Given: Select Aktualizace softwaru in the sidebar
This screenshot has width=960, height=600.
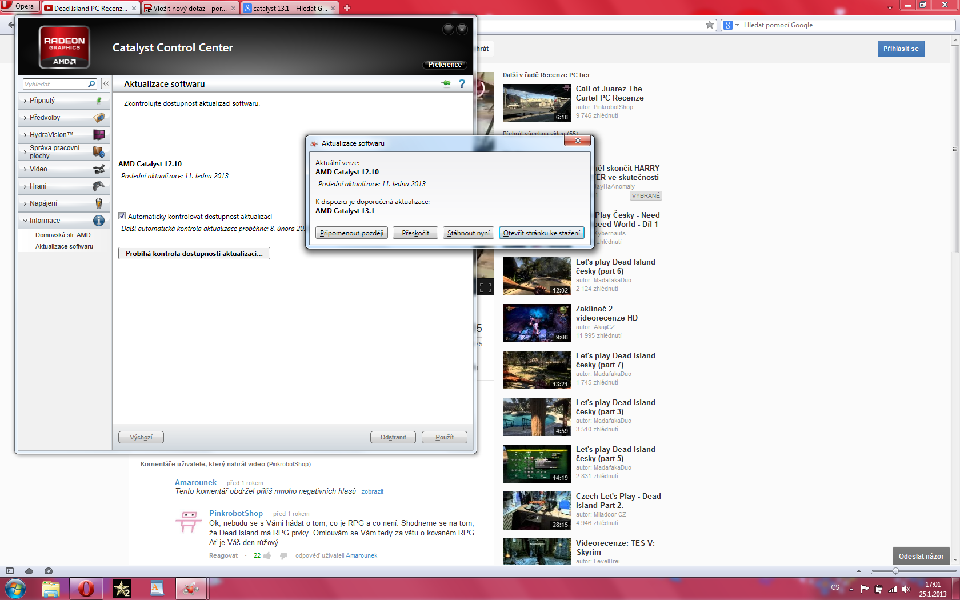Looking at the screenshot, I should (64, 246).
